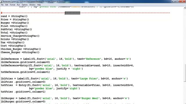Click the green "Burger Meal" string literal
Screen dimensions: 186x104
tap(90, 98)
